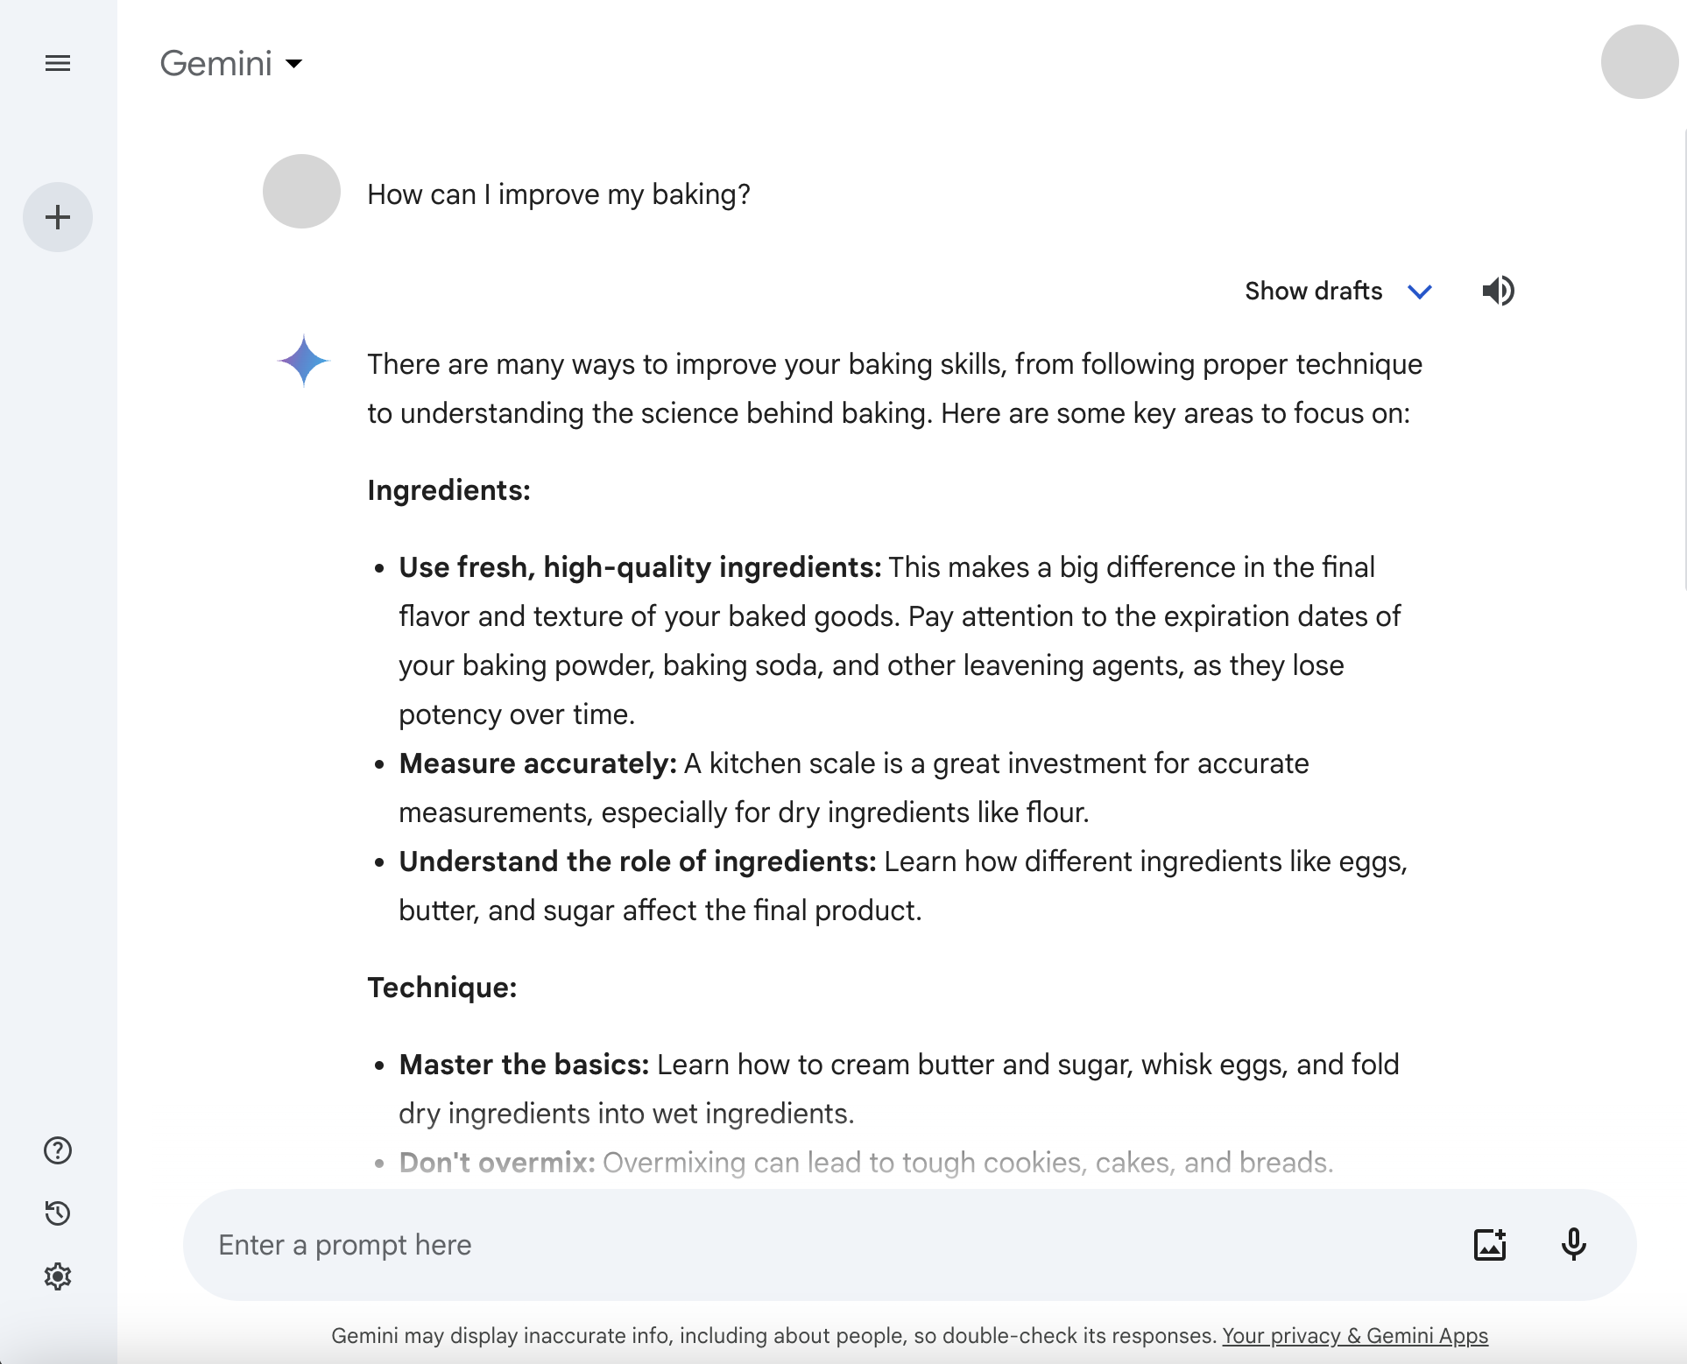The width and height of the screenshot is (1687, 1364).
Task: Click the Gemini model selector dropdown
Action: pos(229,63)
